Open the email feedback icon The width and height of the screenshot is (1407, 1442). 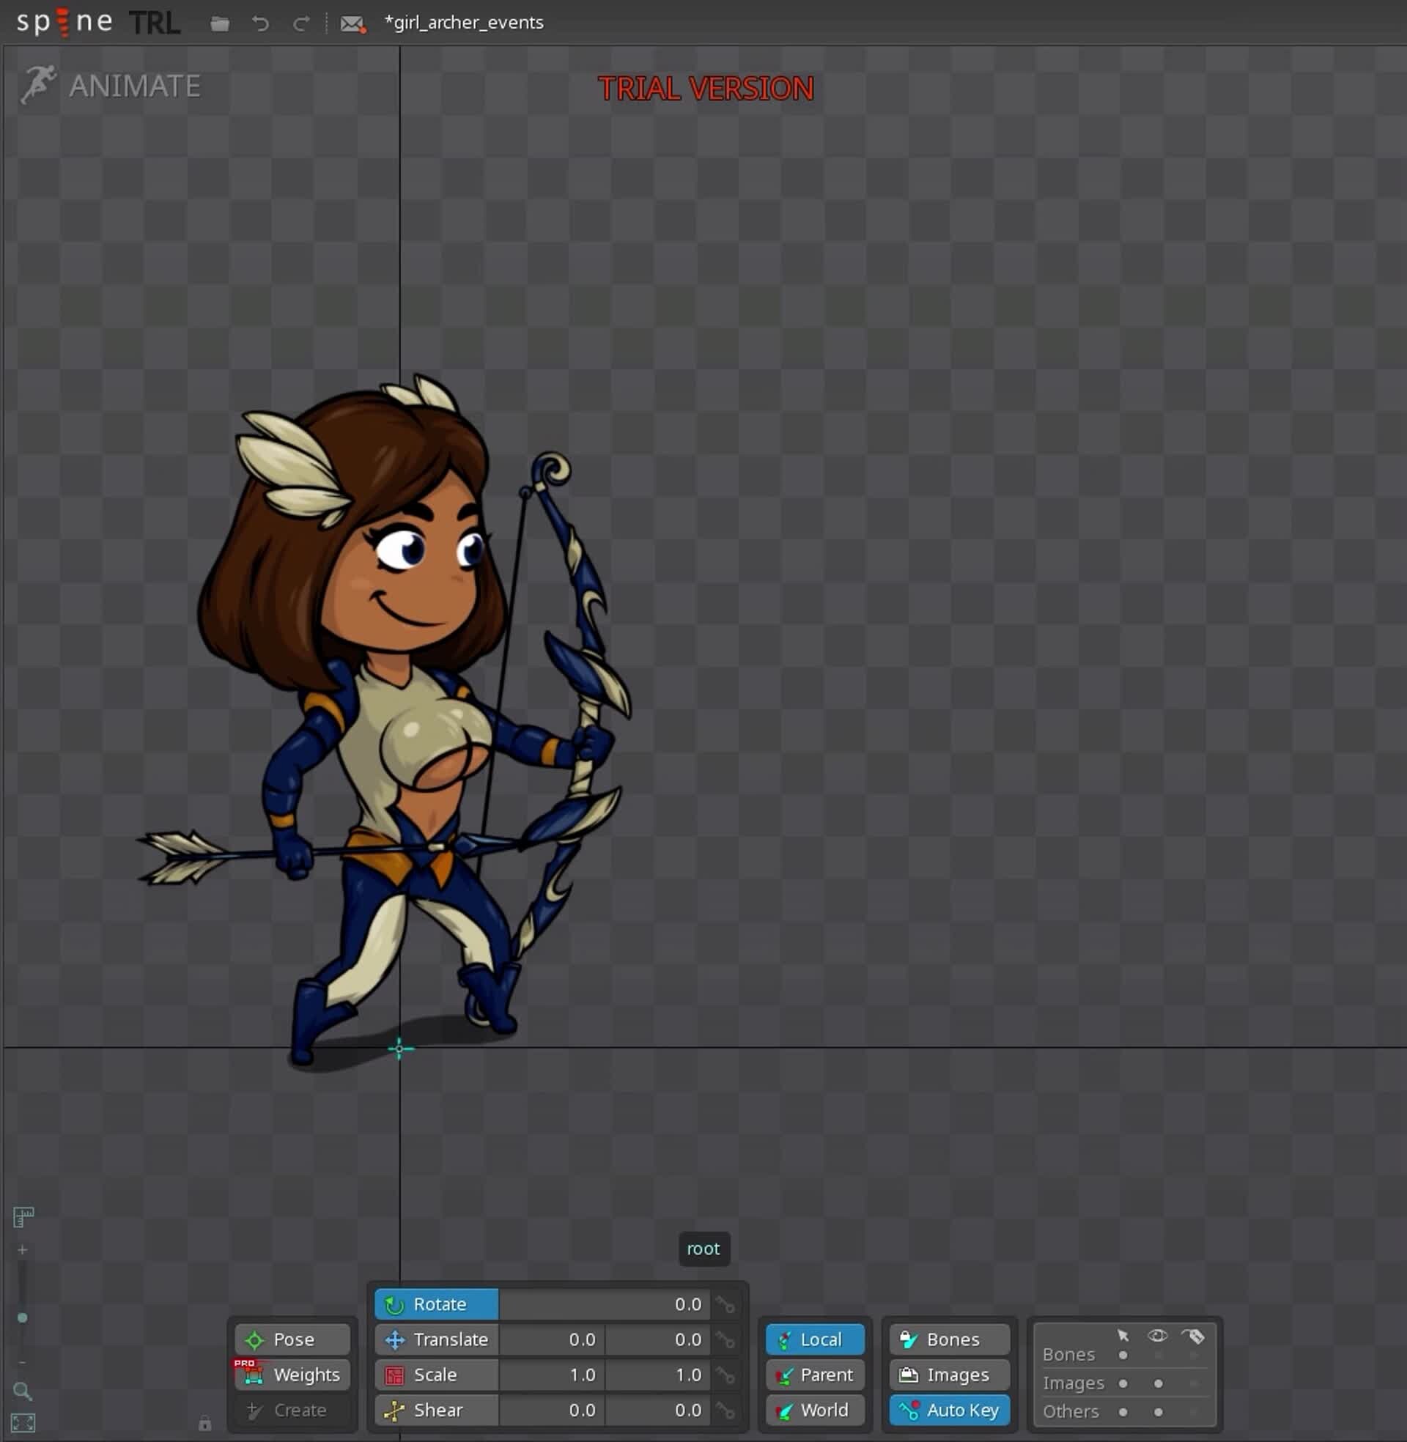[x=352, y=23]
